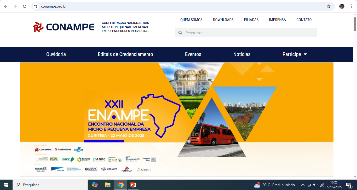
Task: Check the battery status tray icon
Action: 315,185
